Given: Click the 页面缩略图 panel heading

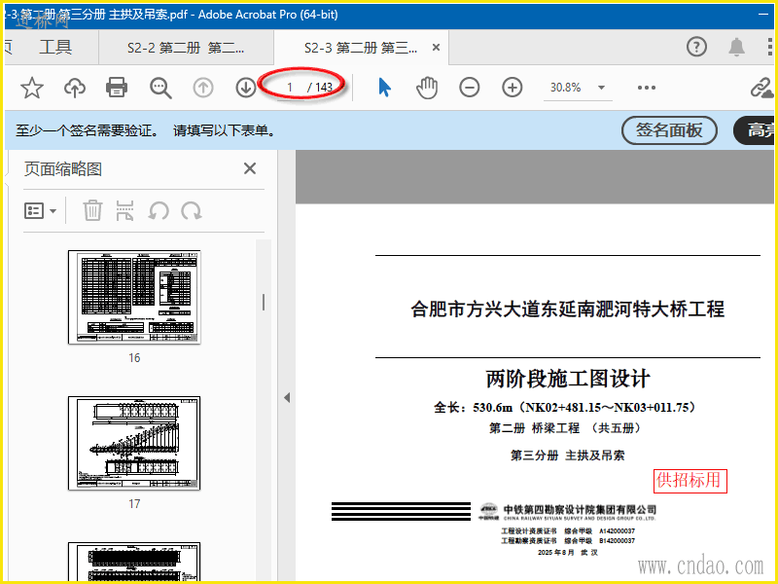Looking at the screenshot, I should 63,169.
